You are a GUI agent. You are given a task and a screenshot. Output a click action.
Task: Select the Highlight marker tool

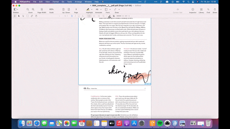point(88,9)
